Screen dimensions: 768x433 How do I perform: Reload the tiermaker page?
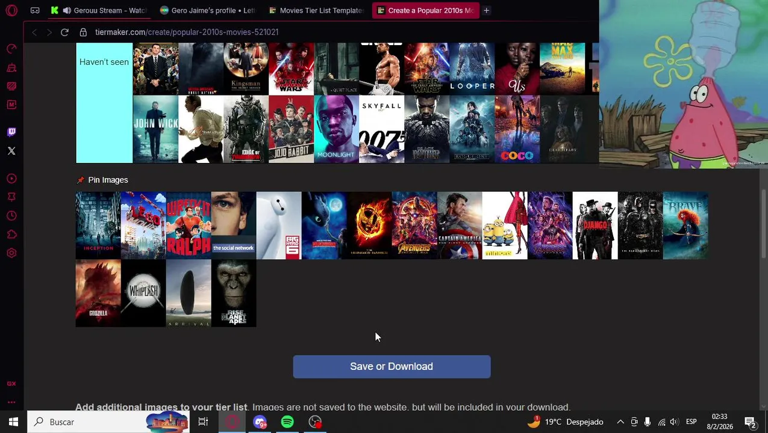(x=64, y=32)
